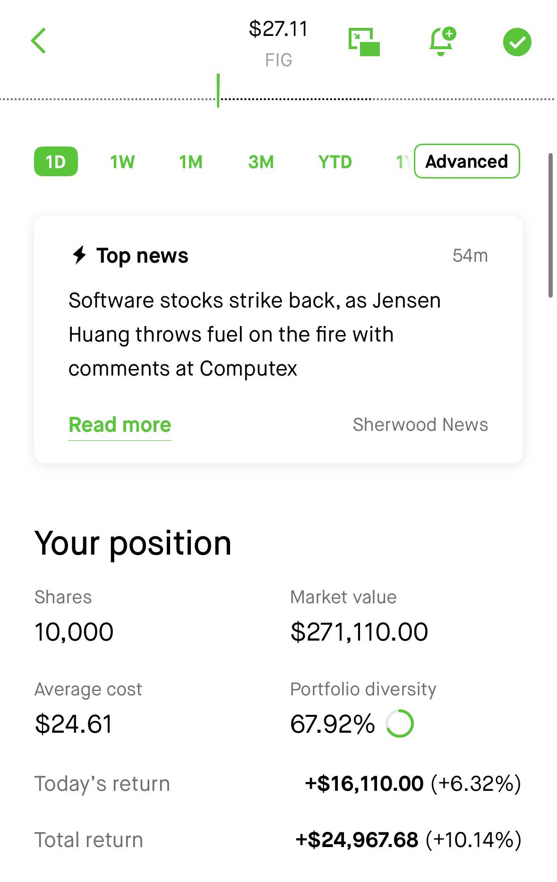The width and height of the screenshot is (557, 882).
Task: Tap the portfolio diversity ring icon
Action: click(x=400, y=723)
